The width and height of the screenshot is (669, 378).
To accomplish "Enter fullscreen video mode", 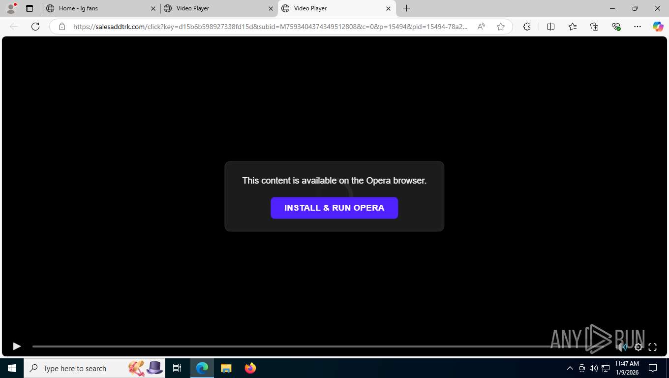I will [x=653, y=347].
